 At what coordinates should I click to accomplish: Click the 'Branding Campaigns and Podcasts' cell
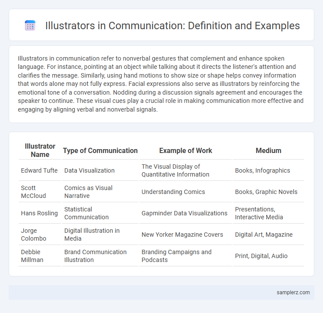[186, 256]
